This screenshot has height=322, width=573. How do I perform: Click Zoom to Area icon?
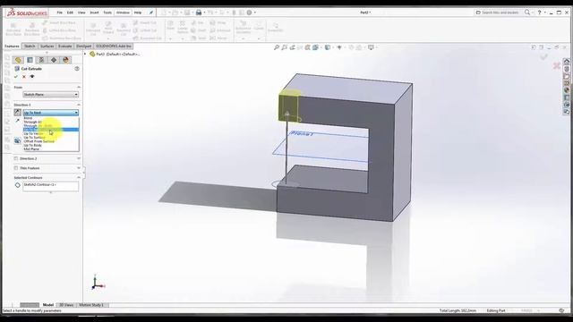point(285,47)
